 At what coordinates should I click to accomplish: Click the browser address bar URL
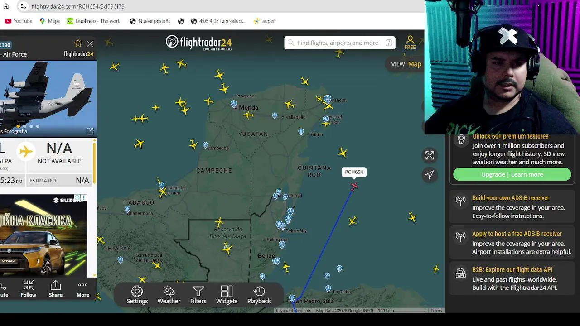pyautogui.click(x=78, y=6)
